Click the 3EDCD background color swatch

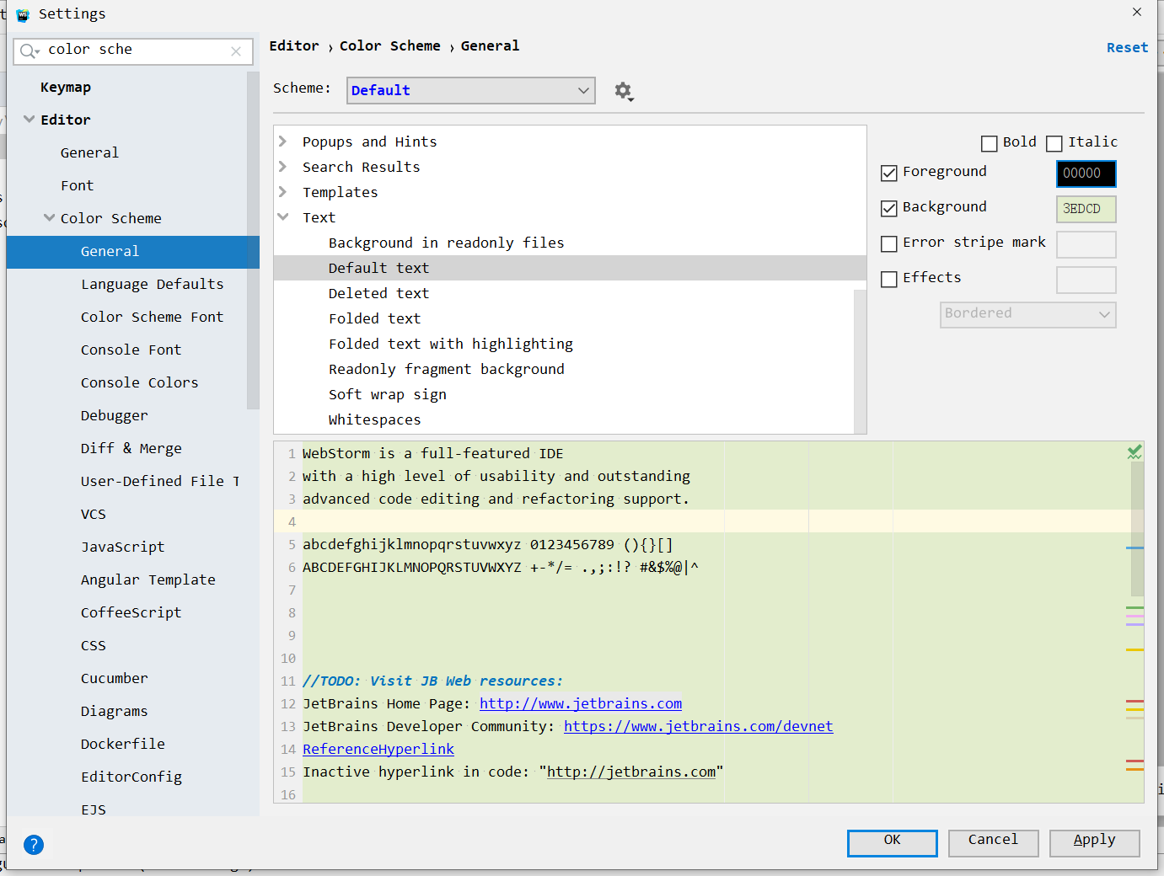coord(1086,209)
